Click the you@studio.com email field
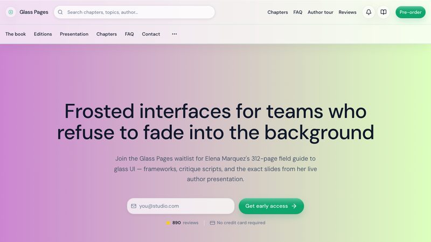The height and width of the screenshot is (242, 431). pyautogui.click(x=180, y=206)
